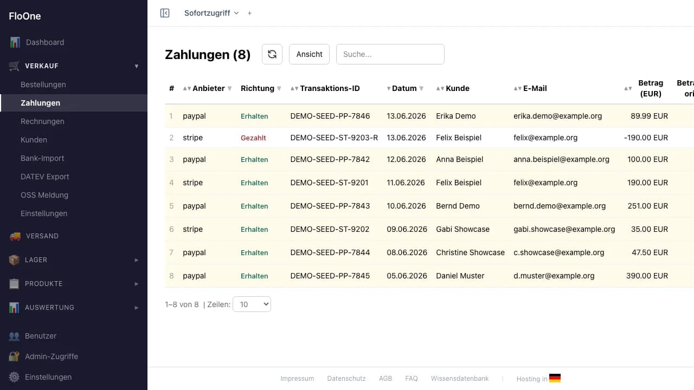Viewport: 694px width, 390px height.
Task: Open DATEV Export in the sidebar
Action: (45, 177)
